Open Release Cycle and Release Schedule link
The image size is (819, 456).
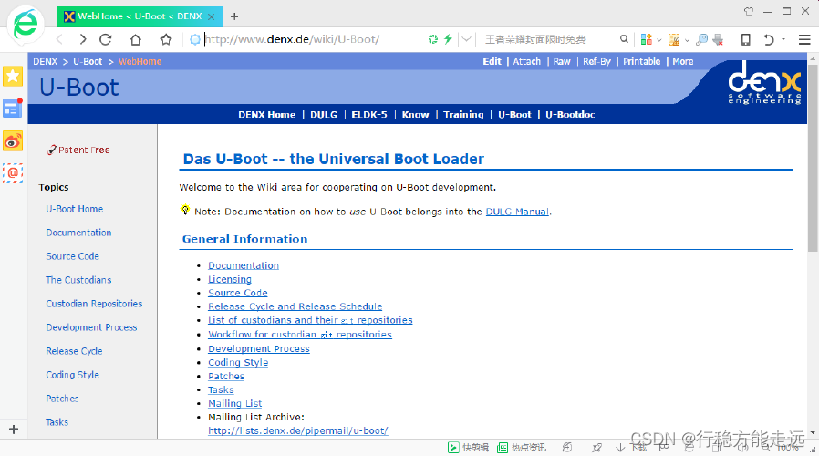coord(295,306)
